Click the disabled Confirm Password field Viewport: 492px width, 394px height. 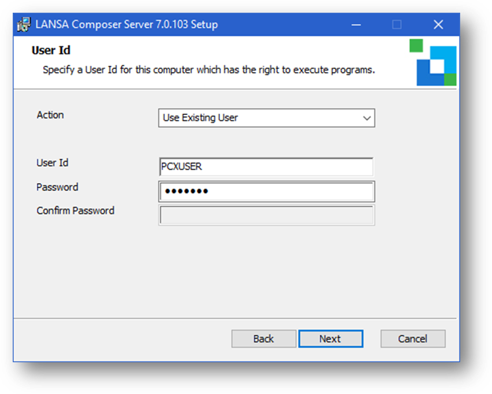[x=266, y=215]
